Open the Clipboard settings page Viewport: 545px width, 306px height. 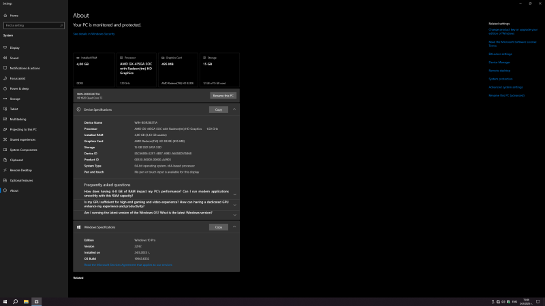tap(16, 160)
